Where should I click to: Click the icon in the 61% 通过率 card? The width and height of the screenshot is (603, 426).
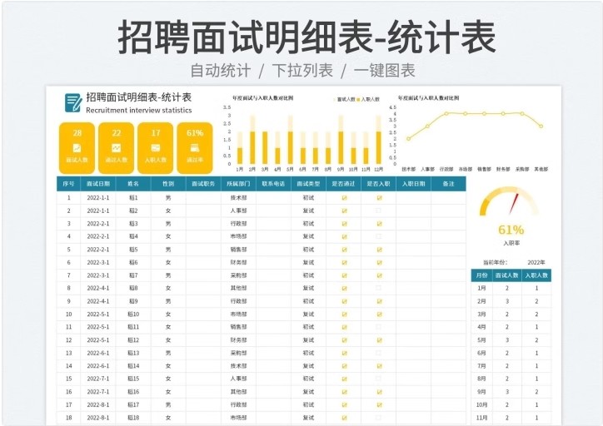pyautogui.click(x=195, y=148)
